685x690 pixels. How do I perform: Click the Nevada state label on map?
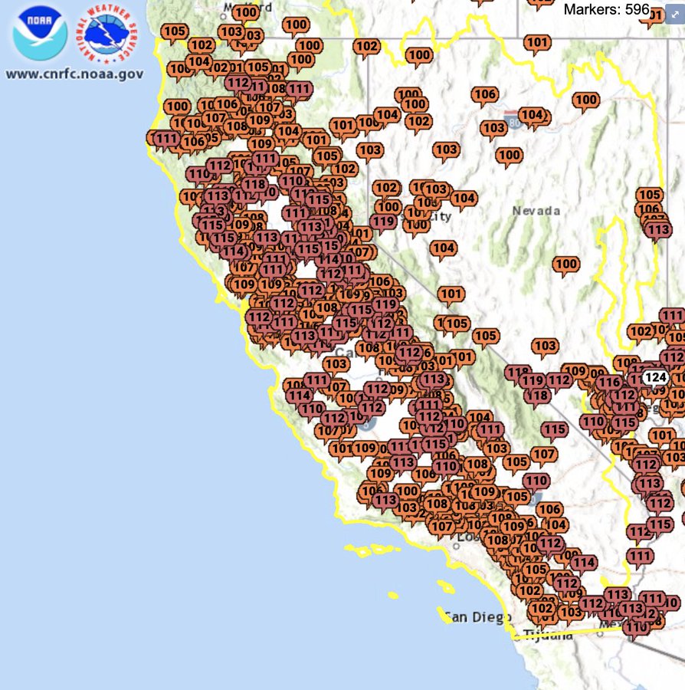(536, 212)
